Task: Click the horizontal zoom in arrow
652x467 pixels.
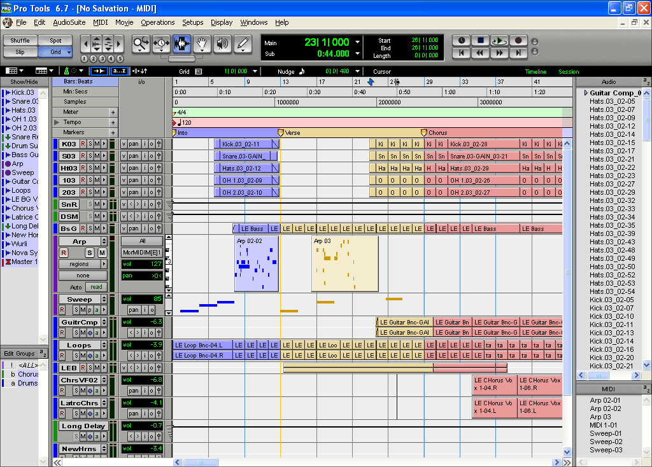Action: [x=119, y=43]
